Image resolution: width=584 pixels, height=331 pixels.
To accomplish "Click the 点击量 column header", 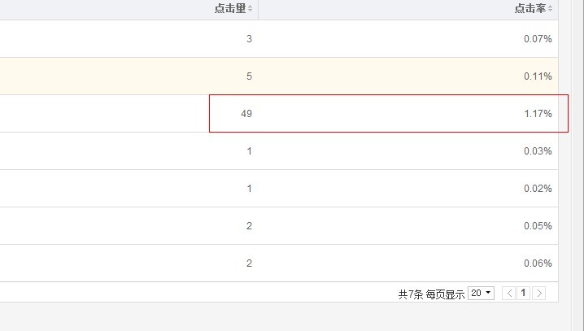I will [x=229, y=8].
